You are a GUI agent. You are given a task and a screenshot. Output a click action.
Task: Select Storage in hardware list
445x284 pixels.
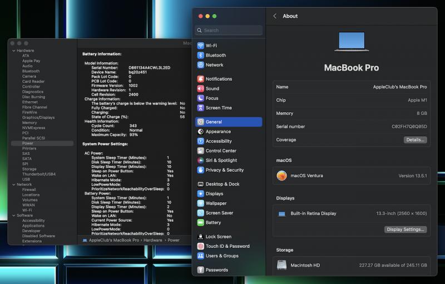[29, 169]
